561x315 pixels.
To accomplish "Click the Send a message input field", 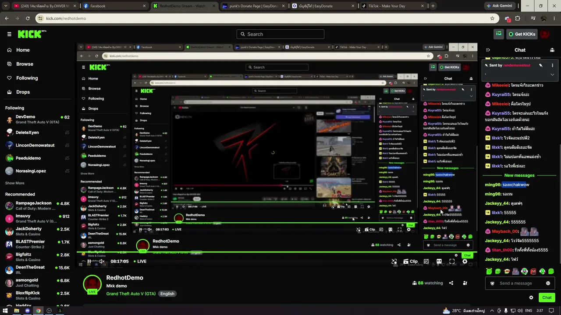I will 519,283.
